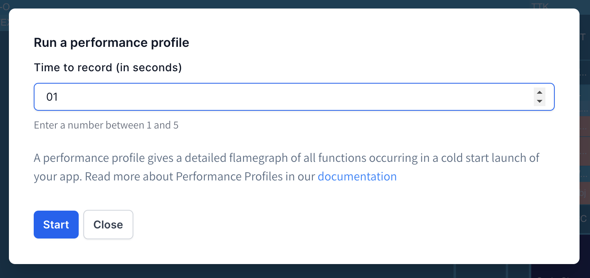
Task: Decrement the recording time with the down stepper arrow
Action: point(540,102)
